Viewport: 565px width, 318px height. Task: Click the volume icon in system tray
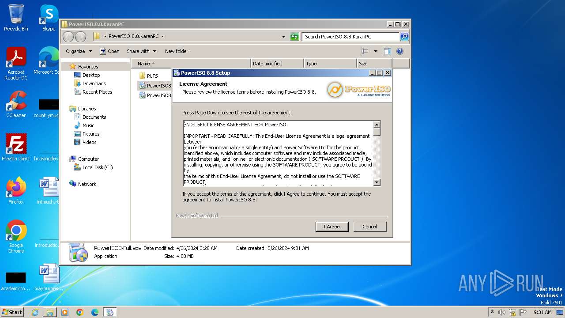coord(502,312)
